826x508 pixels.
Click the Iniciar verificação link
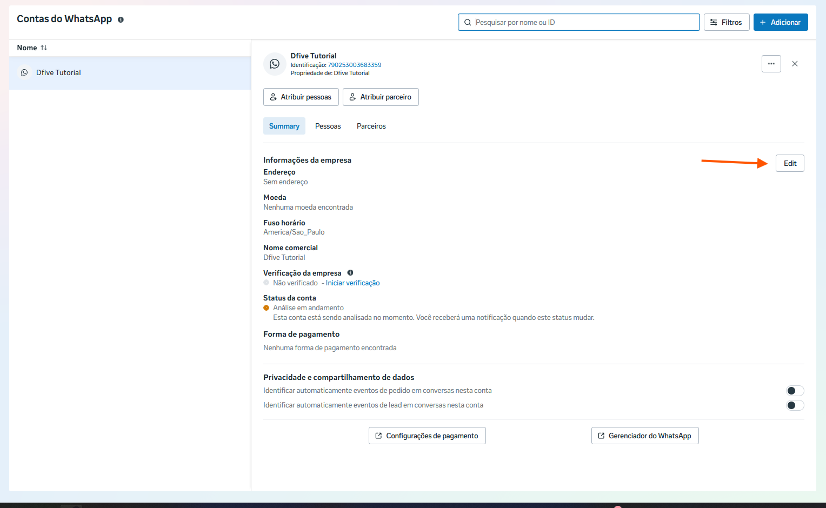tap(352, 283)
